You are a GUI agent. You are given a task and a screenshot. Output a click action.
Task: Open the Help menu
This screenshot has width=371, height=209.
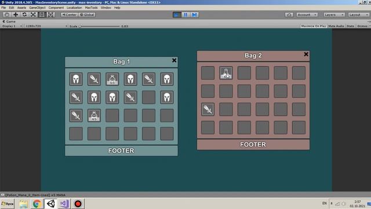coord(117,8)
